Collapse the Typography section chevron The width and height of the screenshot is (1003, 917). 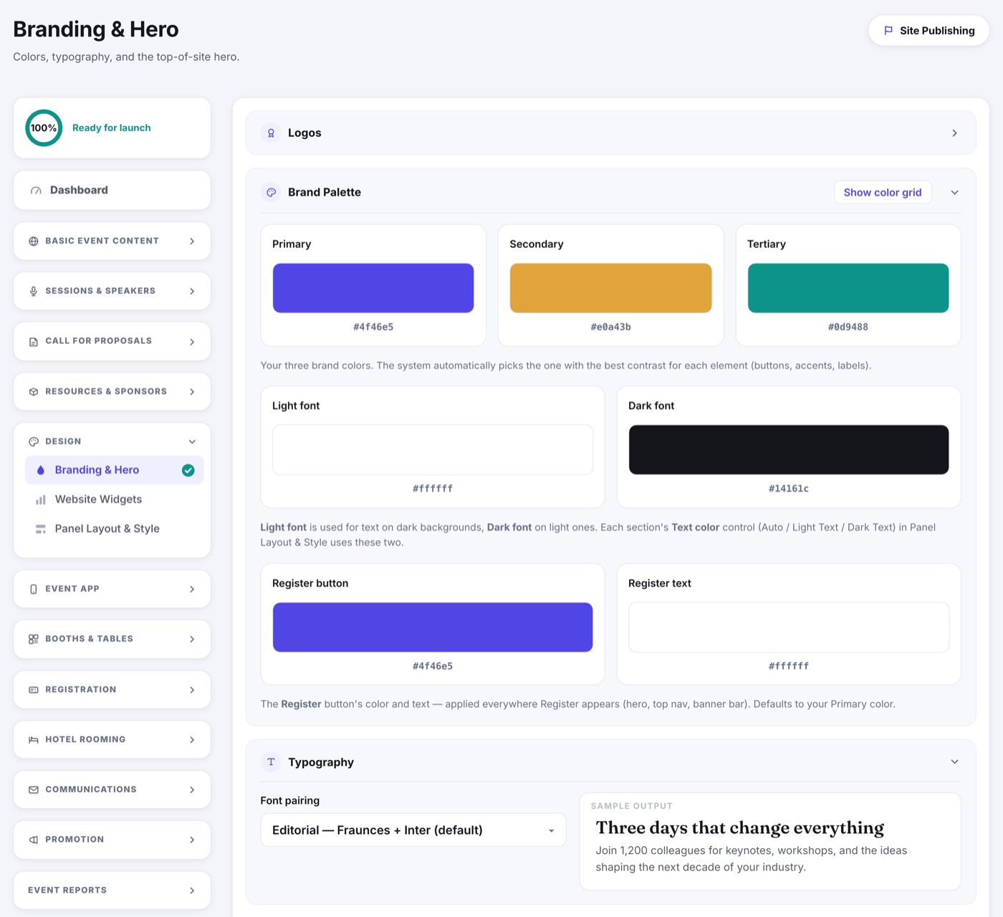(x=954, y=762)
